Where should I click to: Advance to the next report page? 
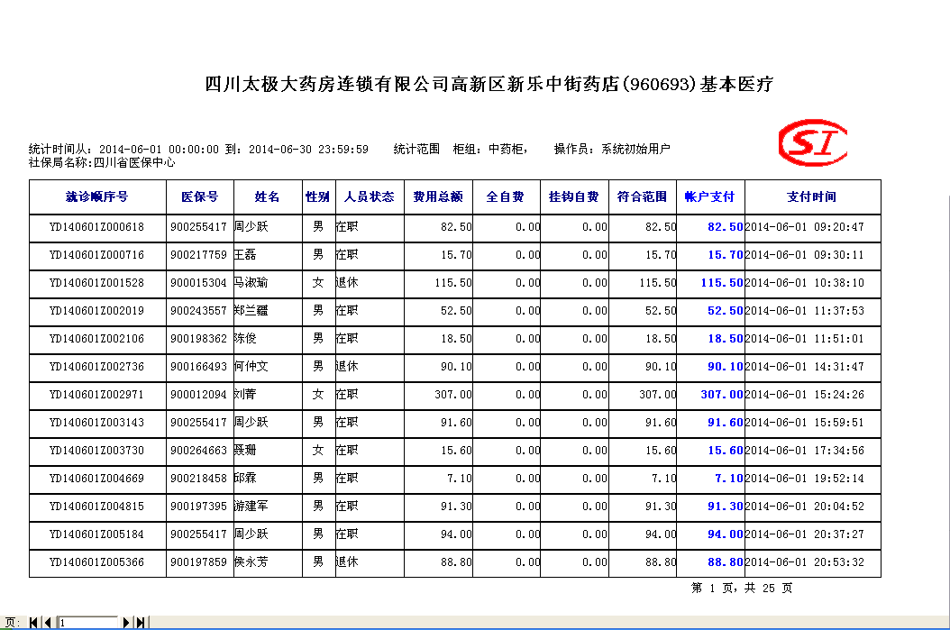click(x=126, y=622)
